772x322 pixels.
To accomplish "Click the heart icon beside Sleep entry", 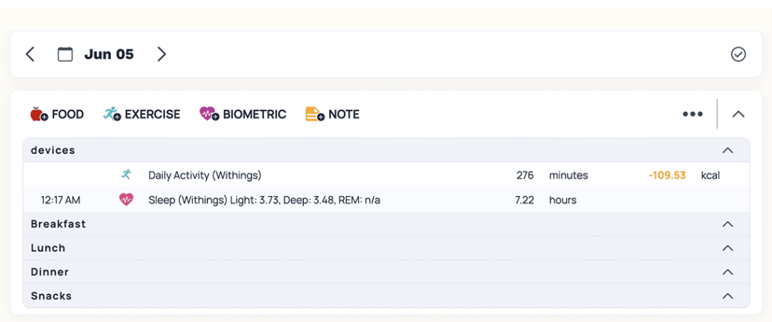I will coord(126,200).
